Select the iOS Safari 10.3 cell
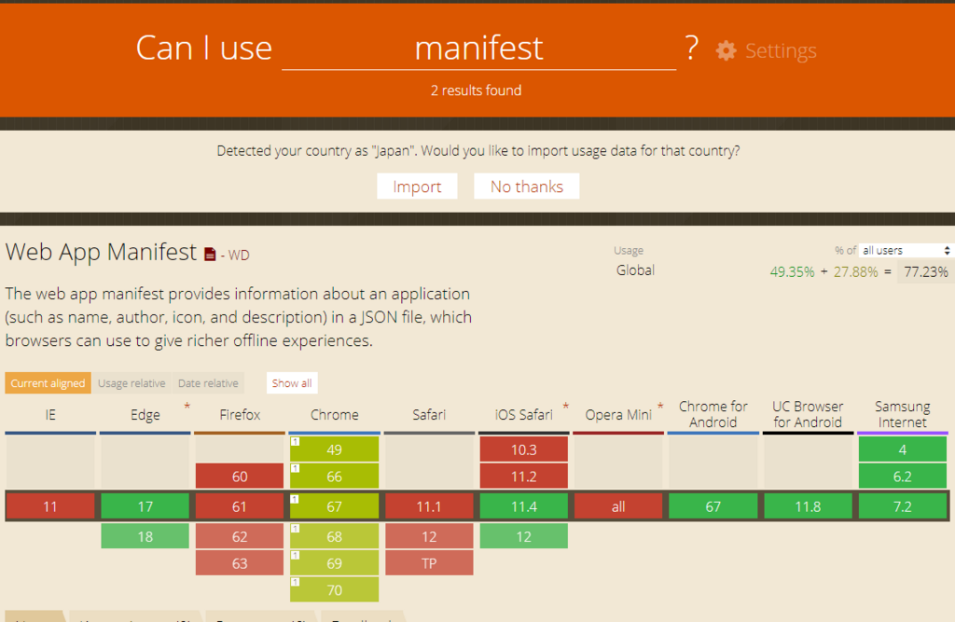 (524, 449)
